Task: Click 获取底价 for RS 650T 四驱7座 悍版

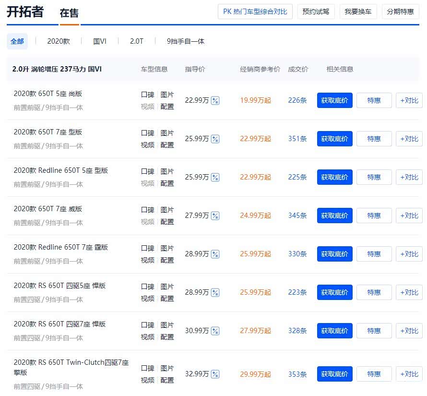Action: pos(335,331)
